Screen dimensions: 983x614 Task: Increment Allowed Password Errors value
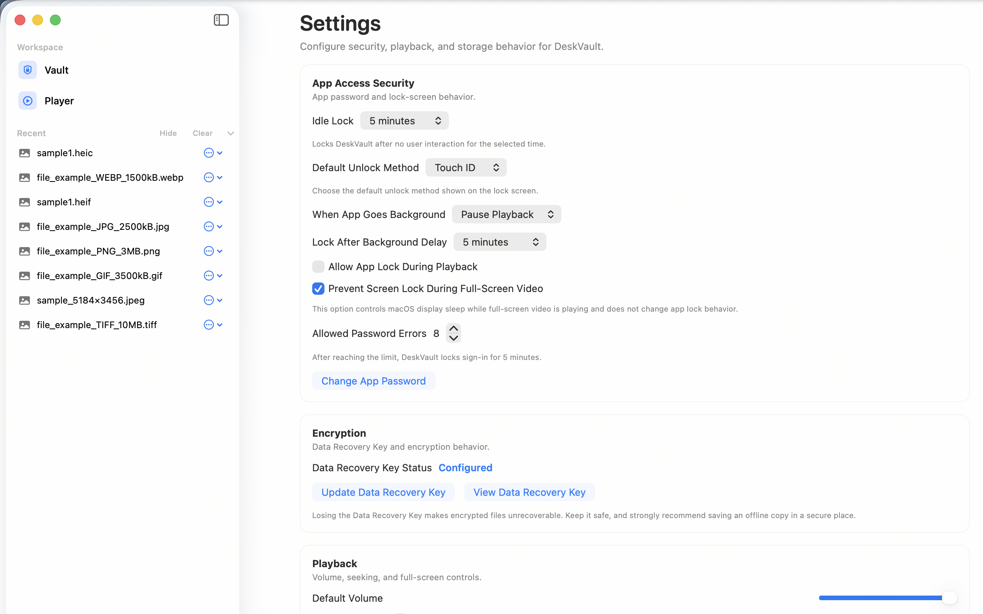coord(453,328)
